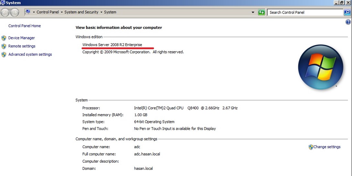Click the Forward navigation arrow
The height and width of the screenshot is (176, 352).
point(15,12)
